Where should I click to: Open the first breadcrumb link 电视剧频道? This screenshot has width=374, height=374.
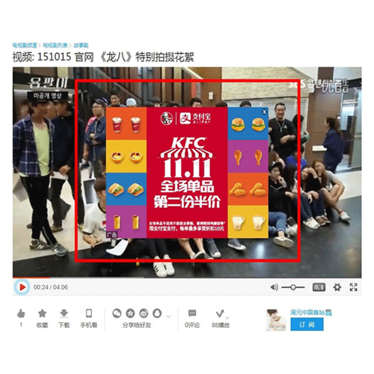(x=25, y=46)
